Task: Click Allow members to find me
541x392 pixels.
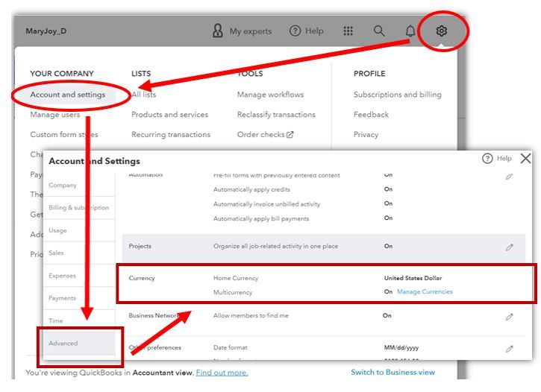Action: [251, 315]
